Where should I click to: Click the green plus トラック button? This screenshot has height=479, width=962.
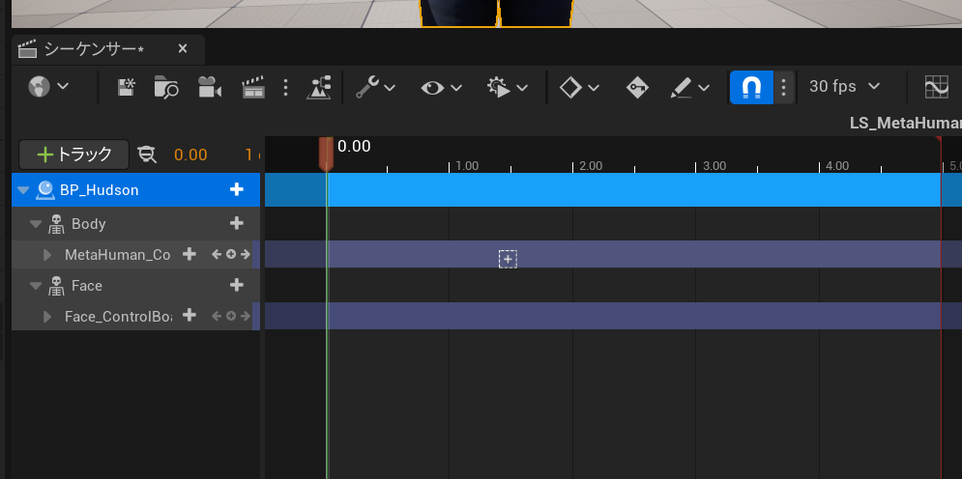73,155
